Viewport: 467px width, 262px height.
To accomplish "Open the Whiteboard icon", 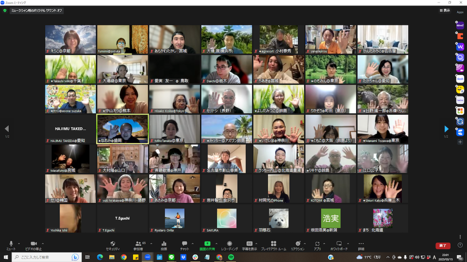I will pyautogui.click(x=339, y=244).
